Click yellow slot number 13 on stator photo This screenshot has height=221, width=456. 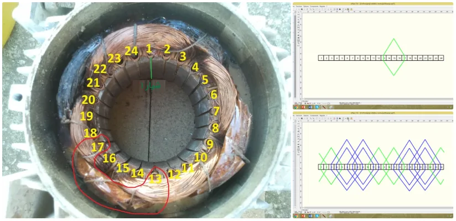(156, 178)
